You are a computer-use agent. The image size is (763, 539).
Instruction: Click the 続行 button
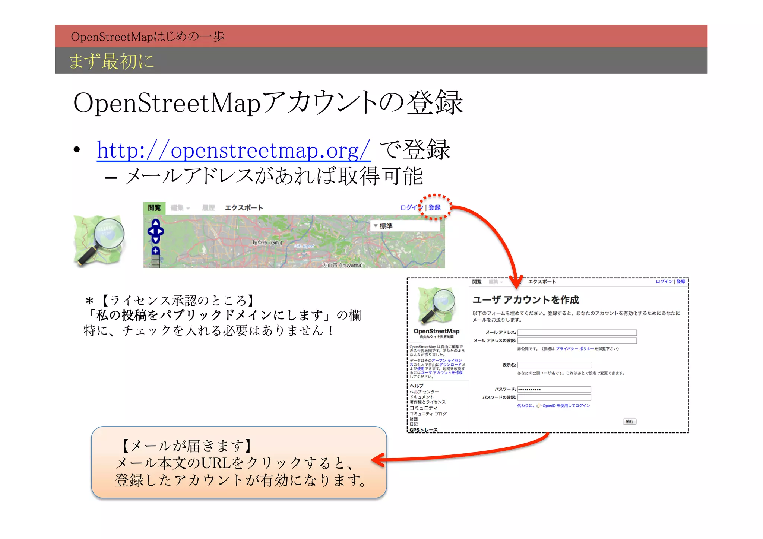pyautogui.click(x=630, y=422)
